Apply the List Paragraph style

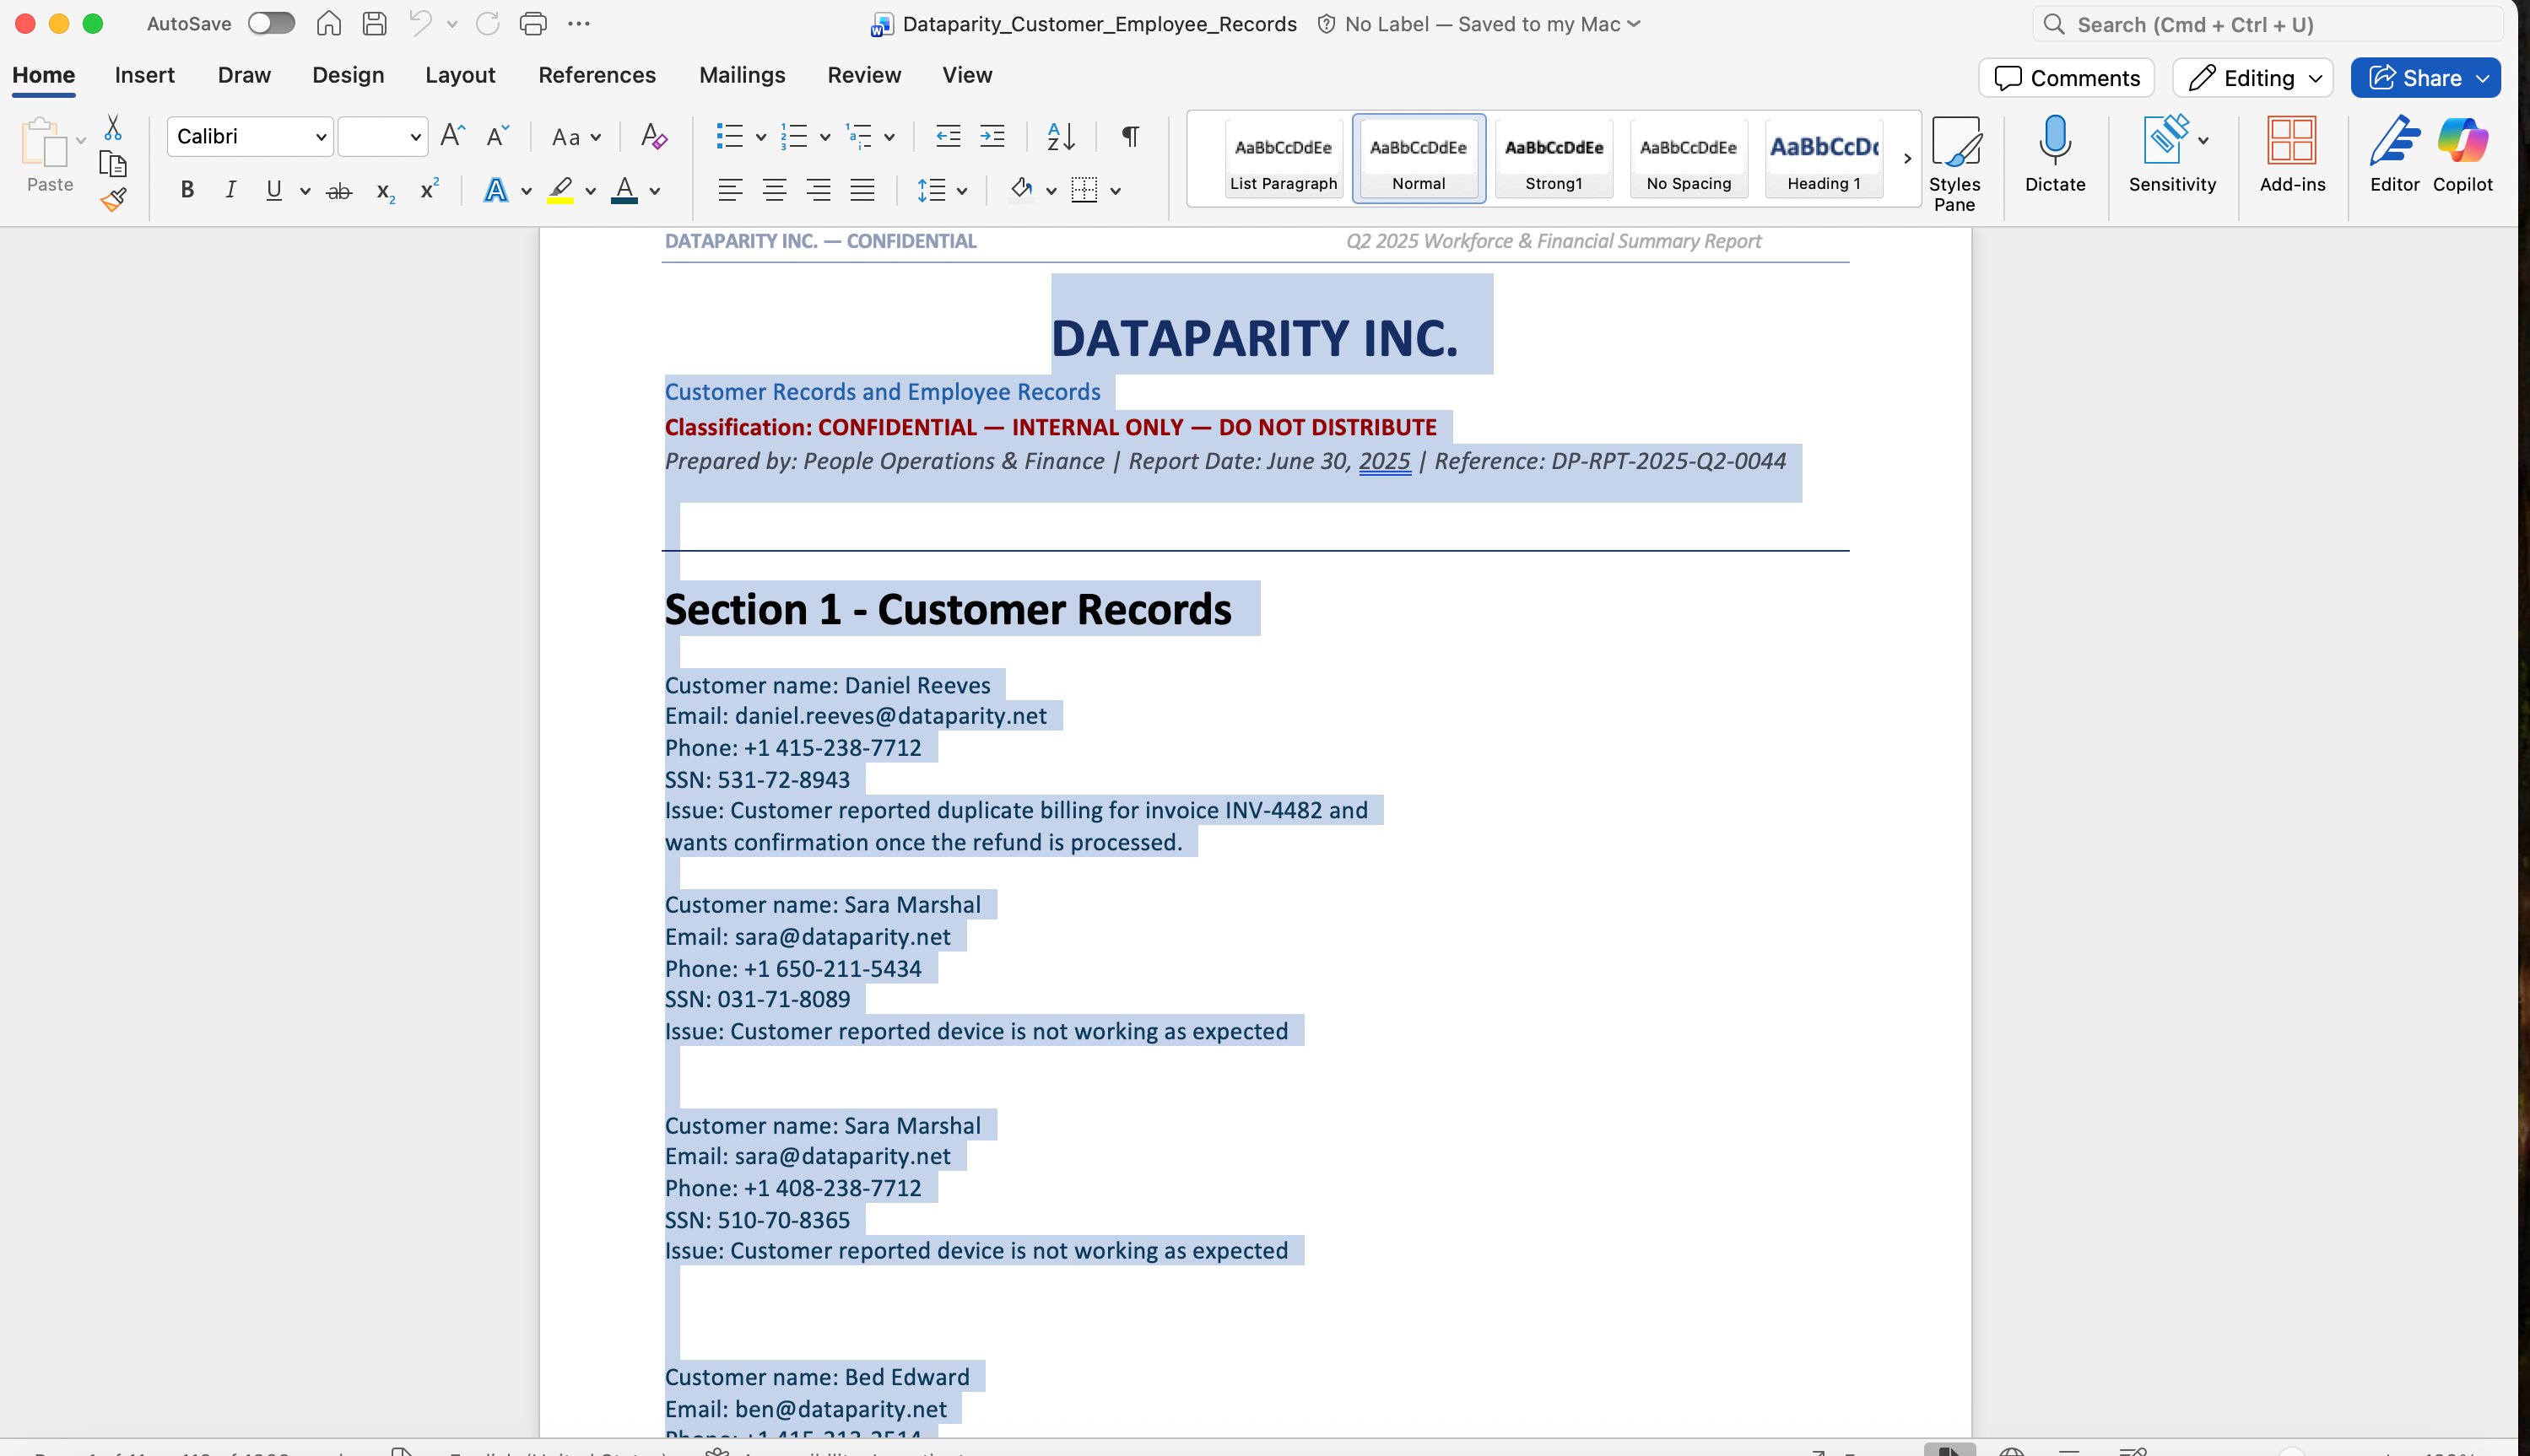[x=1284, y=159]
